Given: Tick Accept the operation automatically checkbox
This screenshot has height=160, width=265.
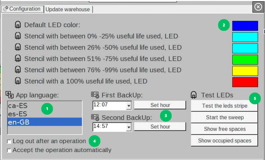Looking at the screenshot, I should coord(9,150).
